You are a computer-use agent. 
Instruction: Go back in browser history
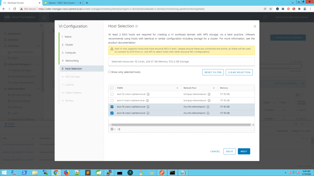coord(4,9)
